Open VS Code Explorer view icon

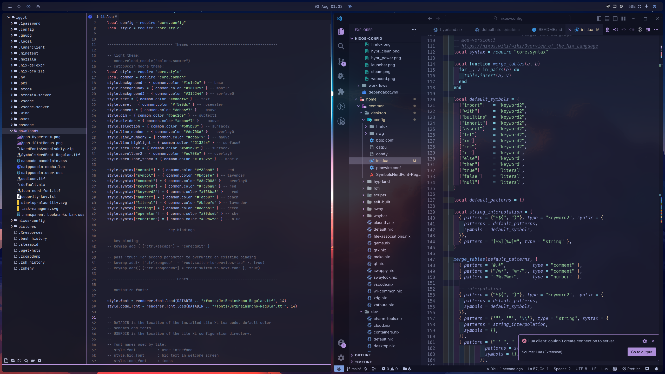coord(341,31)
